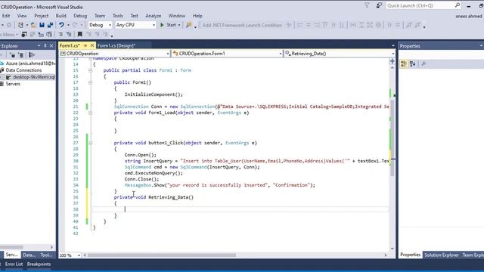The height and width of the screenshot is (272, 484).
Task: Click the Connect to Server icon in Server Explorer
Action: pos(21,55)
